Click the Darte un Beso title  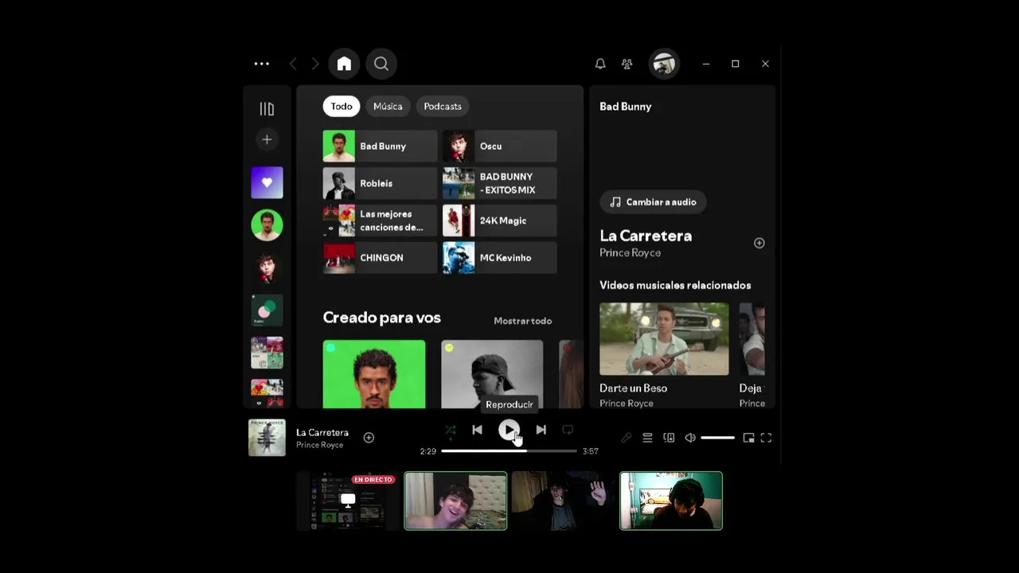[633, 388]
